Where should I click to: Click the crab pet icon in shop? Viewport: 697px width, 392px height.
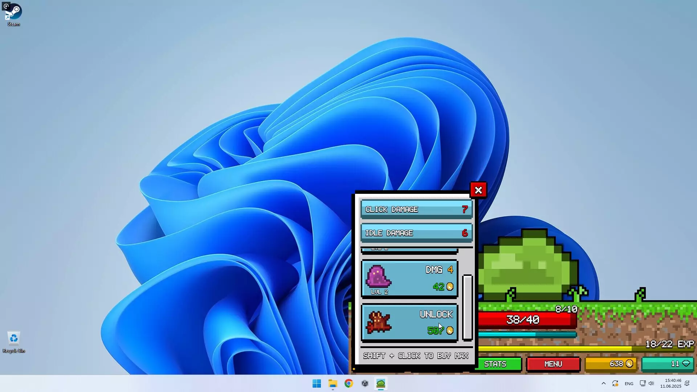point(379,322)
